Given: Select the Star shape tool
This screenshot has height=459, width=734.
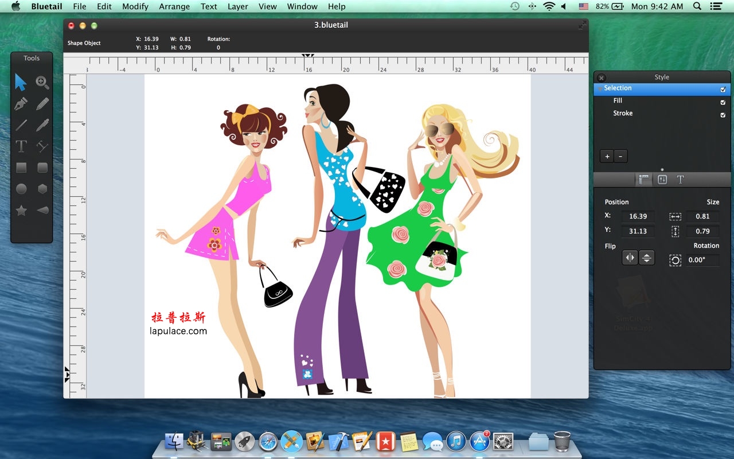Looking at the screenshot, I should click(x=21, y=211).
